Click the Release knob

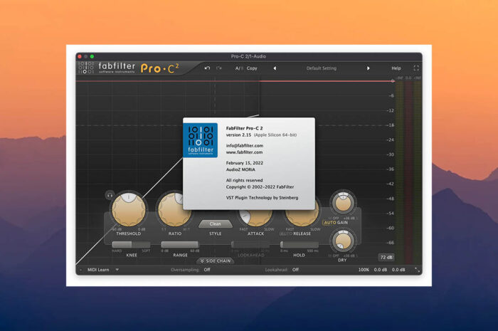pyautogui.click(x=302, y=218)
